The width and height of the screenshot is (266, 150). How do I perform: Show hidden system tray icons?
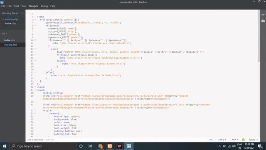[220, 146]
